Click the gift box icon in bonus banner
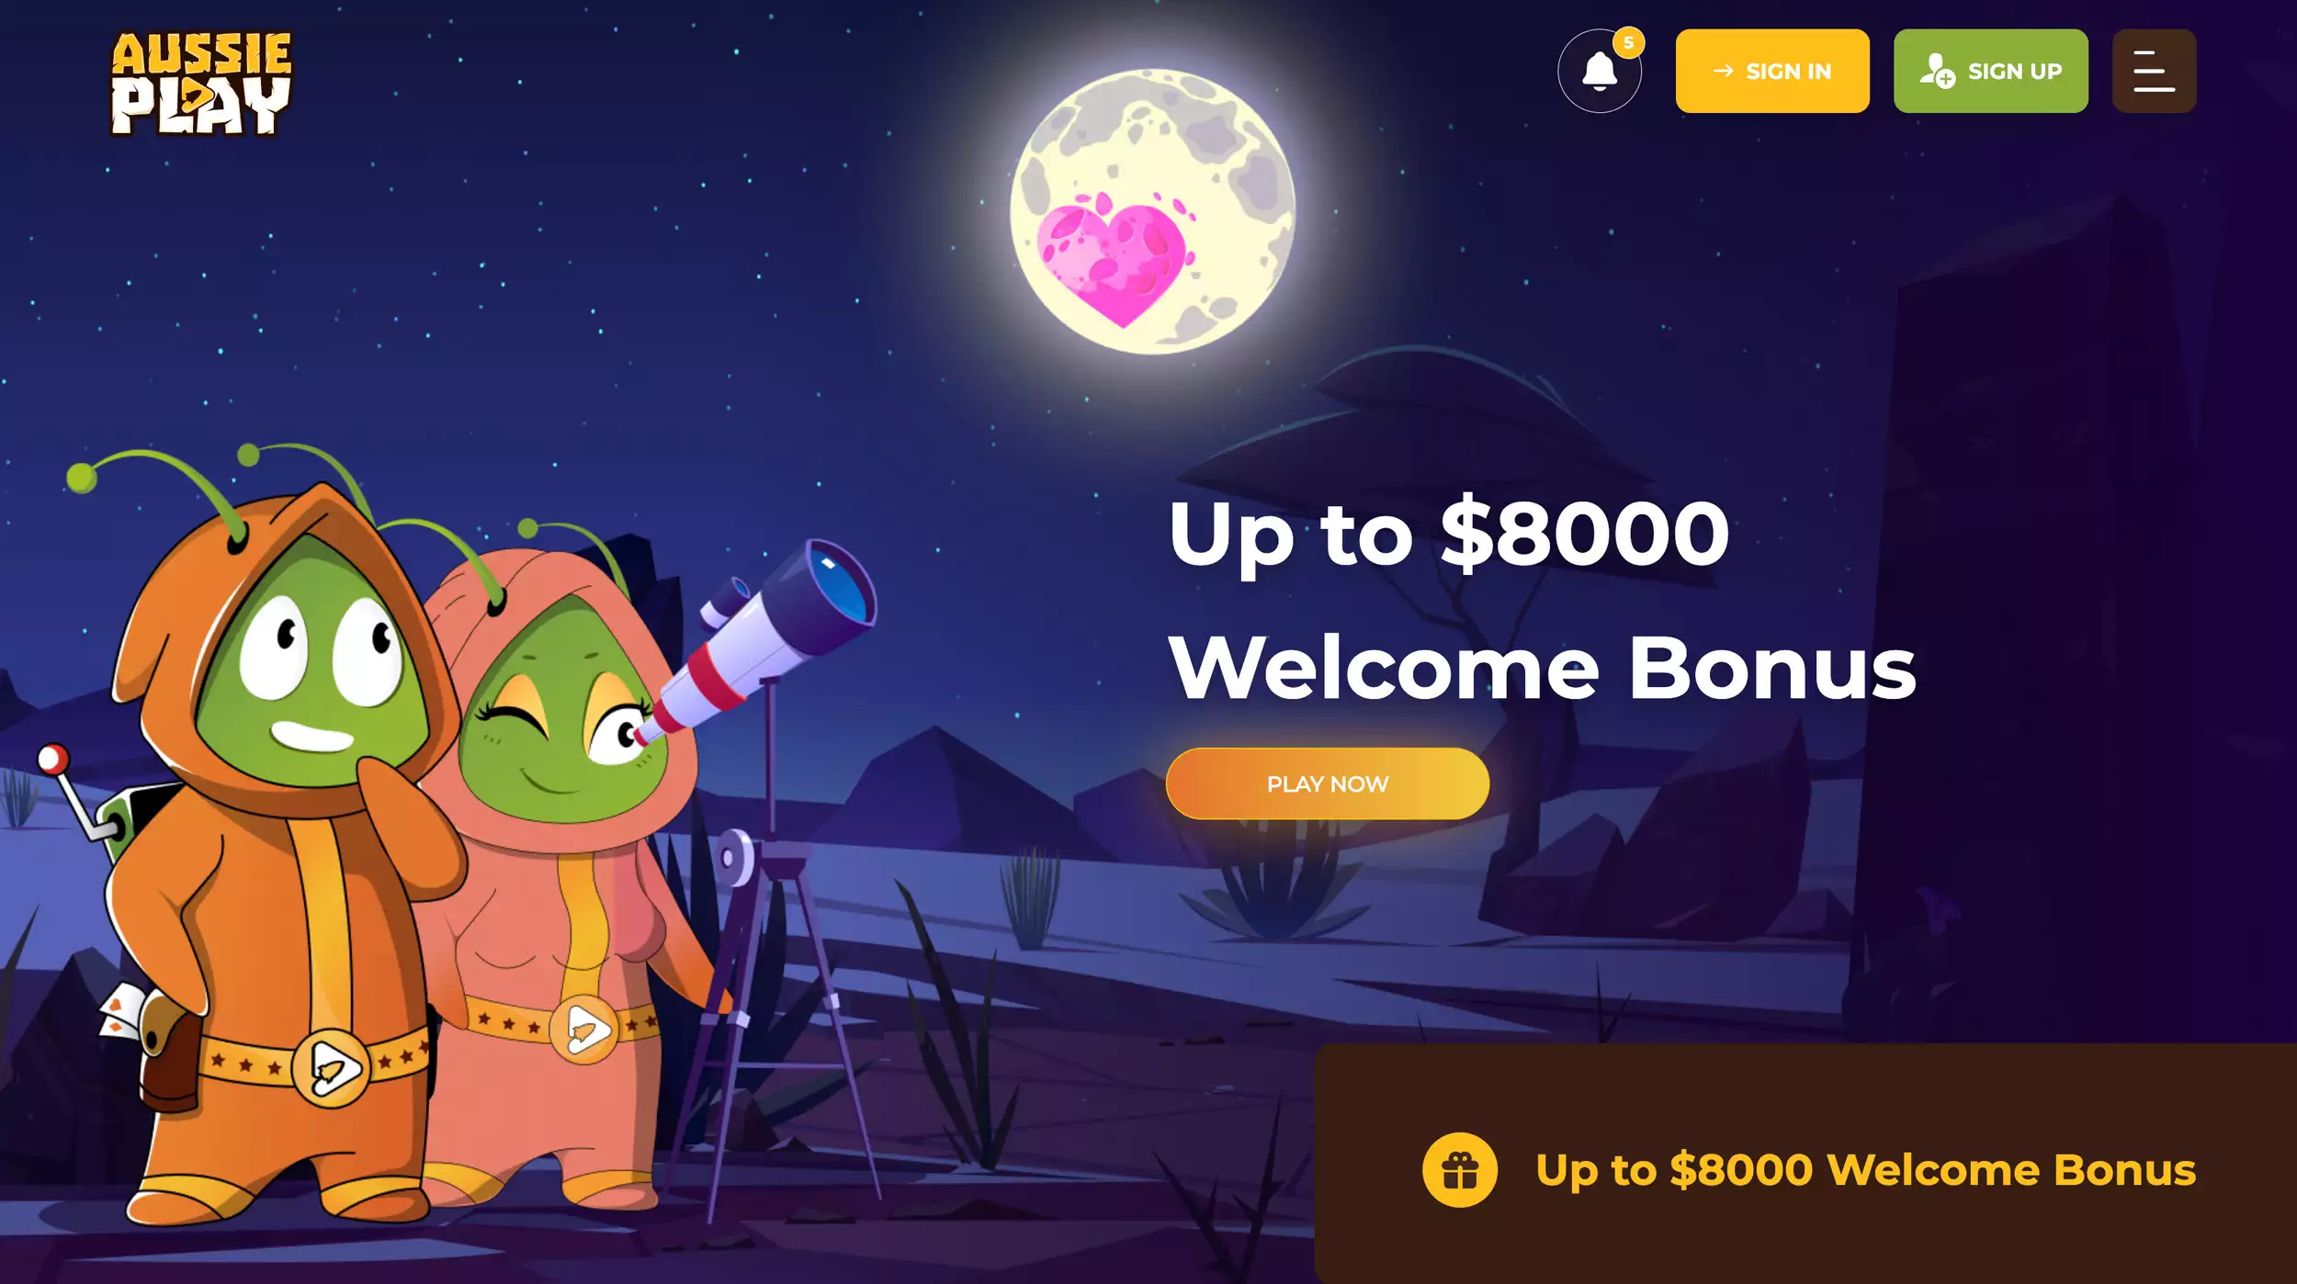Image resolution: width=2297 pixels, height=1284 pixels. (x=1459, y=1169)
